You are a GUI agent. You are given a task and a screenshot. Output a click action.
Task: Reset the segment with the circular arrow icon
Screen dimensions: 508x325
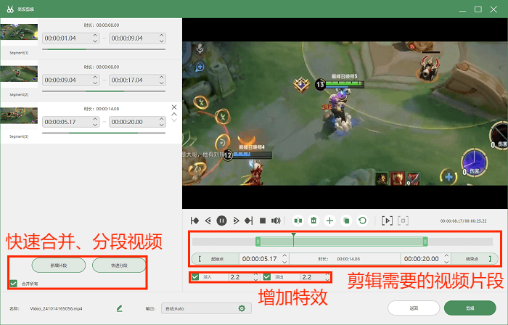tap(363, 221)
